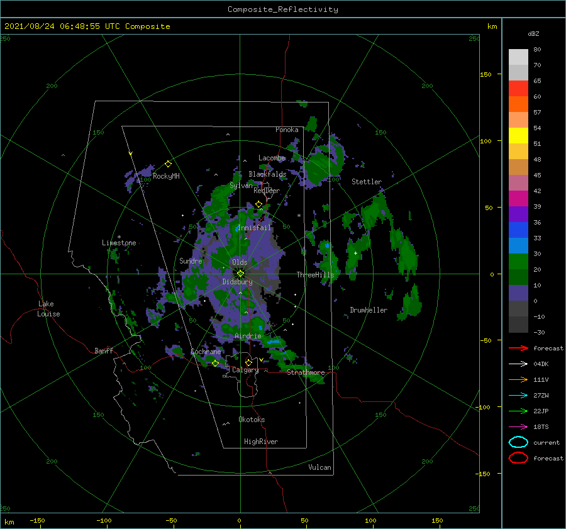Image resolution: width=566 pixels, height=529 pixels.
Task: Click the Lacombe town label
Action: click(x=272, y=158)
